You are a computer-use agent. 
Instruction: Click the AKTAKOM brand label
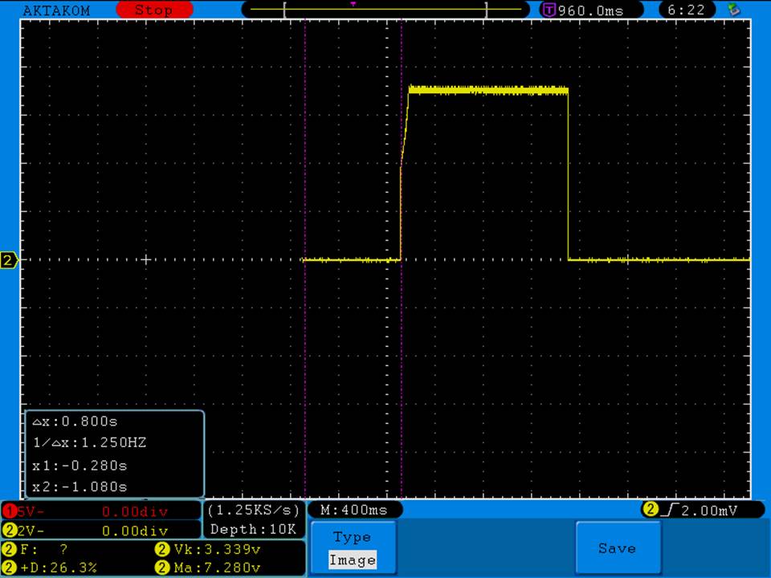click(x=56, y=10)
